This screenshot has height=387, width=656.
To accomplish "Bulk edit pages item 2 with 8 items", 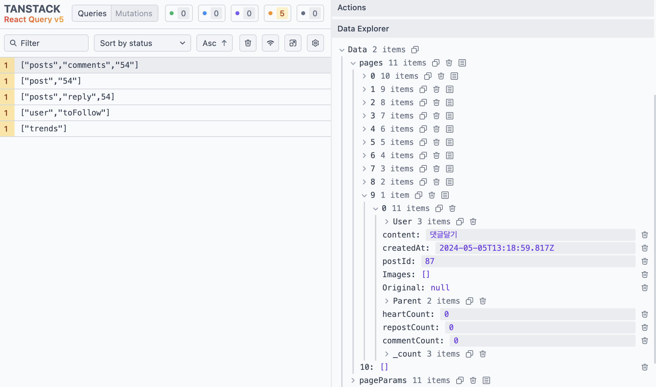I will [x=450, y=103].
